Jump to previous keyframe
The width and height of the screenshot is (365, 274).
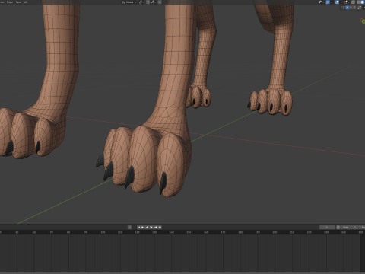(x=143, y=227)
